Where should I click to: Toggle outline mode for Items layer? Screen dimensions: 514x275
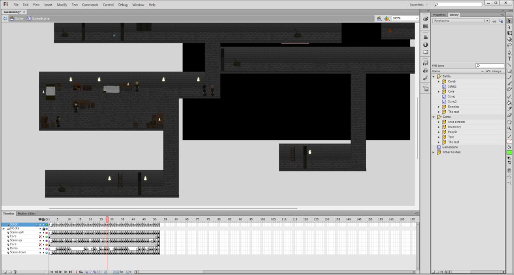click(x=46, y=248)
